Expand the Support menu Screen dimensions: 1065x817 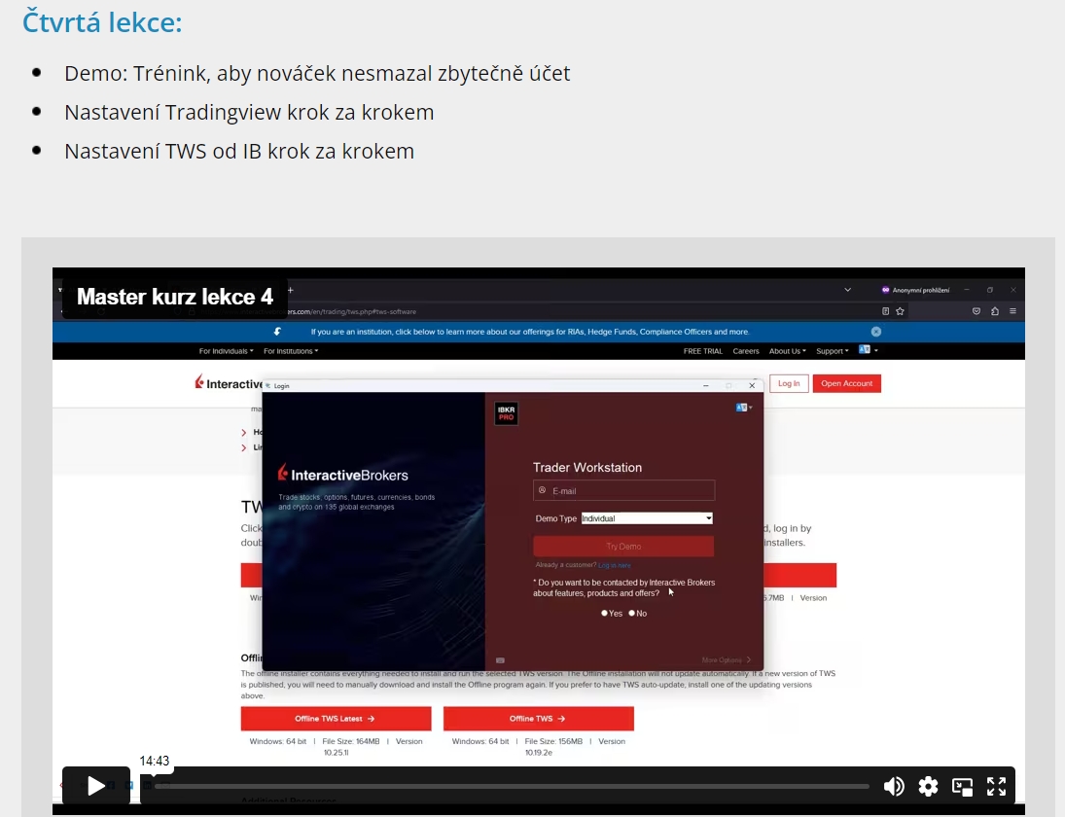coord(832,351)
